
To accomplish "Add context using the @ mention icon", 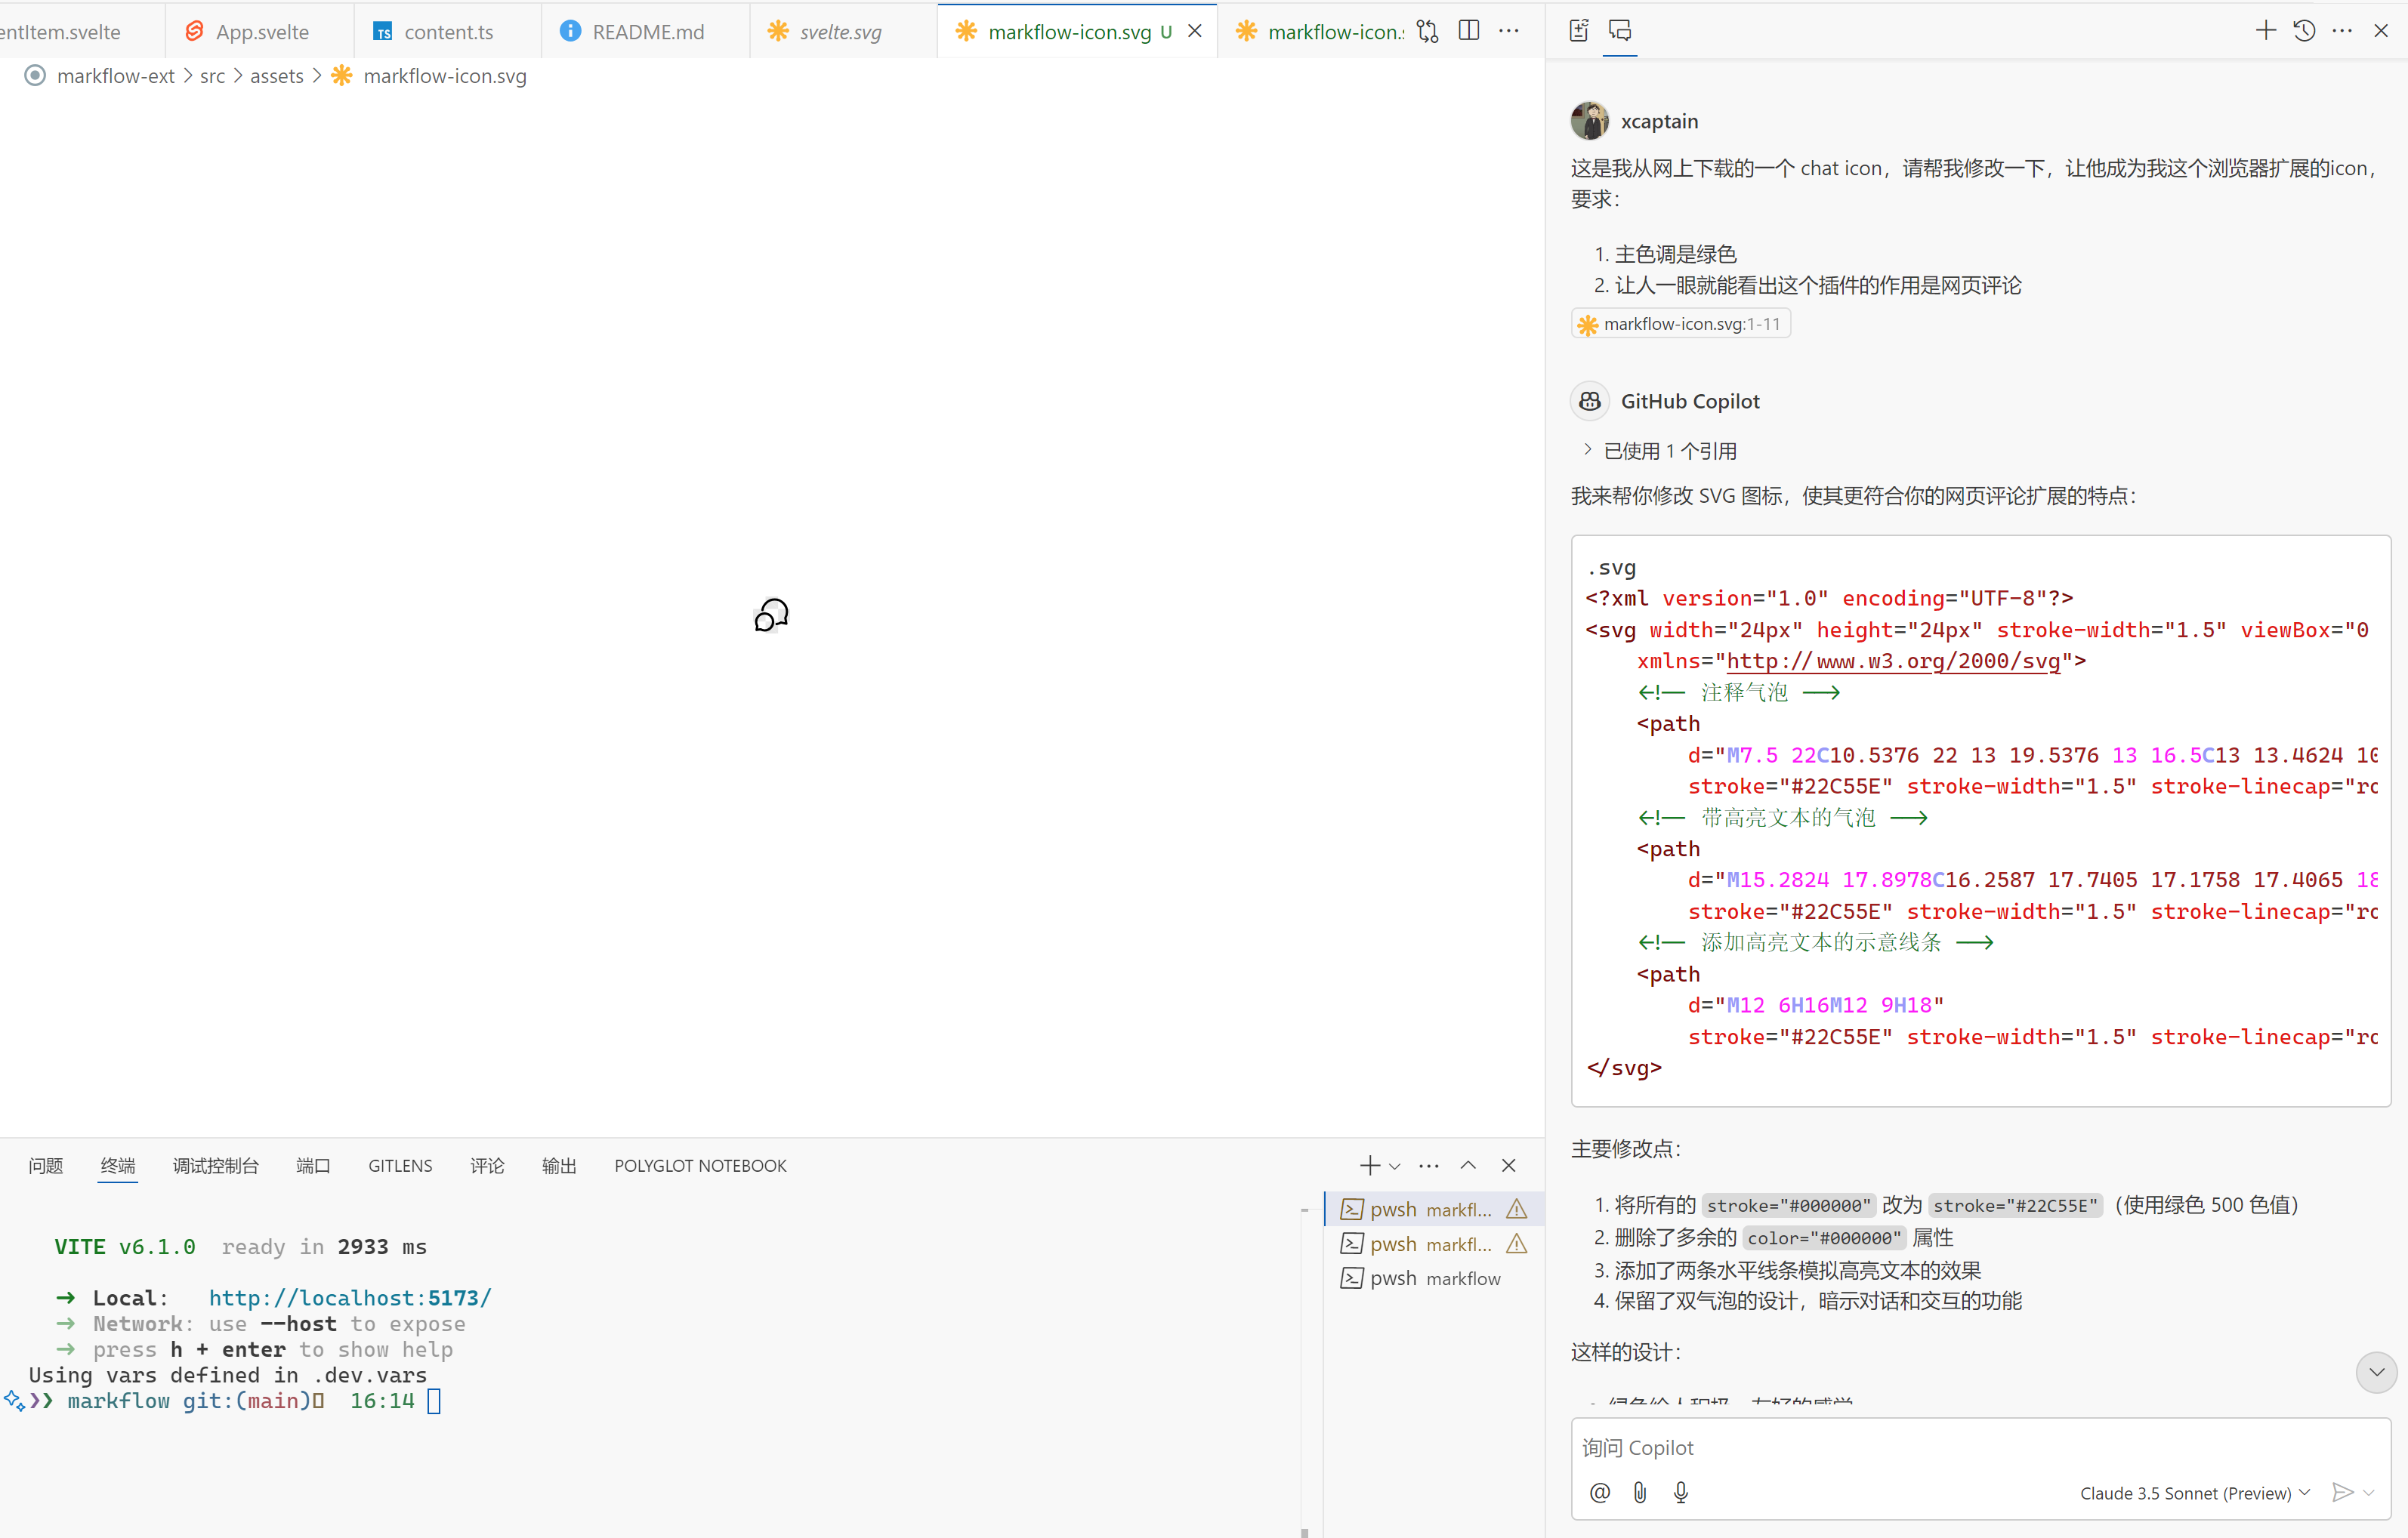I will click(x=1600, y=1492).
